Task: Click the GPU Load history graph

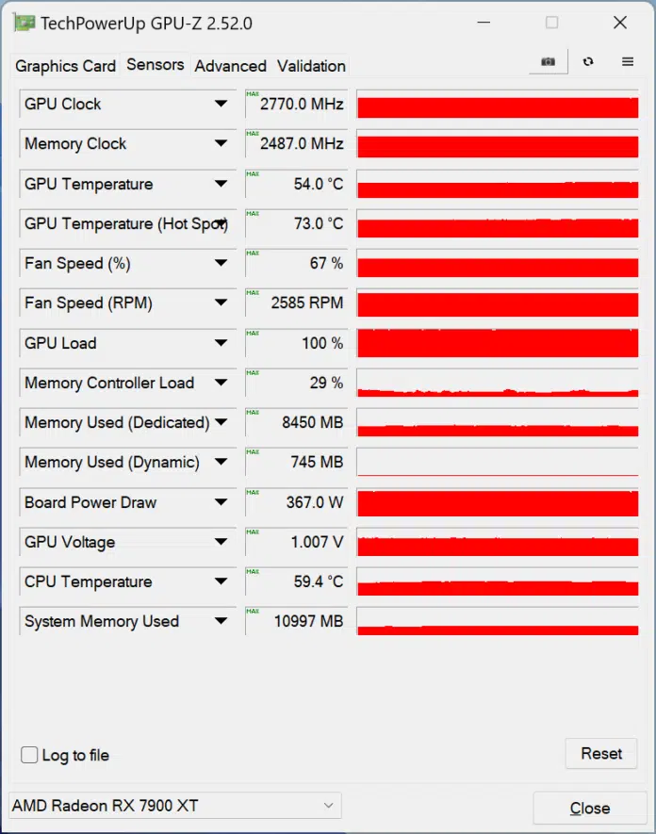Action: pos(498,343)
